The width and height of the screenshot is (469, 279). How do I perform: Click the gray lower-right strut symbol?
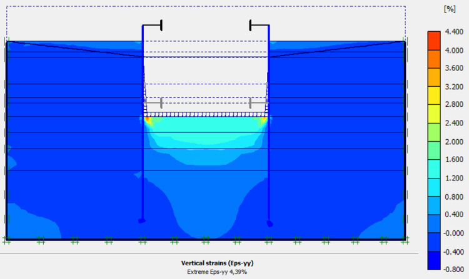tap(259, 103)
